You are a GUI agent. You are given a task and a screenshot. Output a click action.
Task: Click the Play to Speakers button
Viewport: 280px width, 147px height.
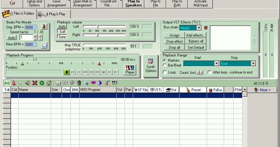click(x=133, y=4)
